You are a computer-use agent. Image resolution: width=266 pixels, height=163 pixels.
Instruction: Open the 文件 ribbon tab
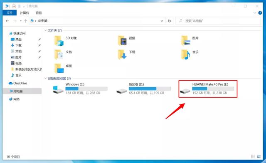tap(10, 13)
